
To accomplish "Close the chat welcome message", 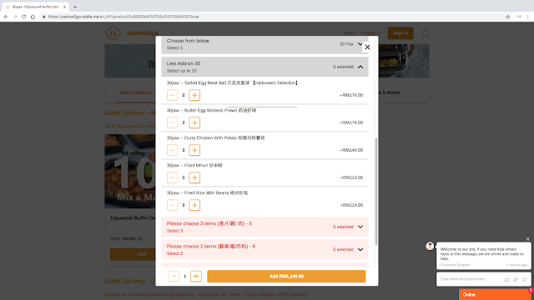I will coord(527,239).
